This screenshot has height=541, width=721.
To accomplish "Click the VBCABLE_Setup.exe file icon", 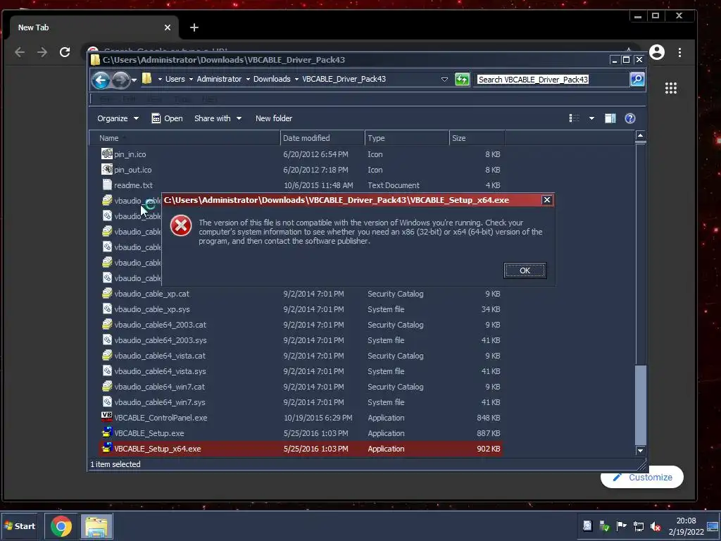I will tap(107, 433).
